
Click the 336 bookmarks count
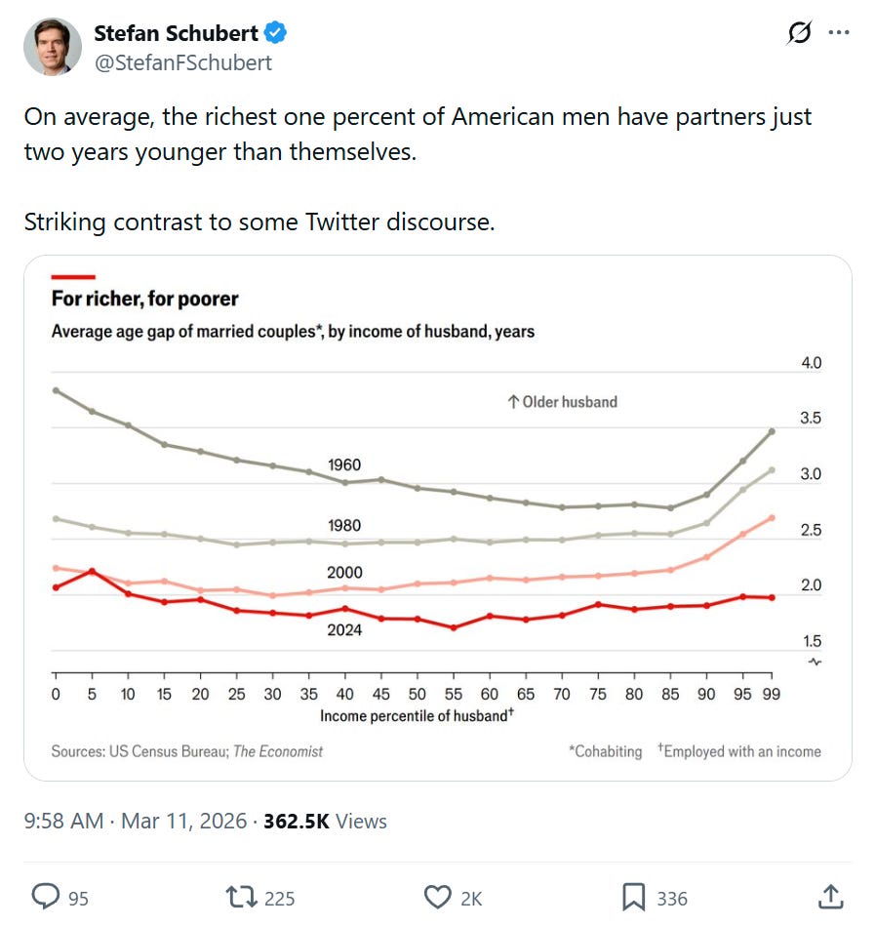click(671, 898)
